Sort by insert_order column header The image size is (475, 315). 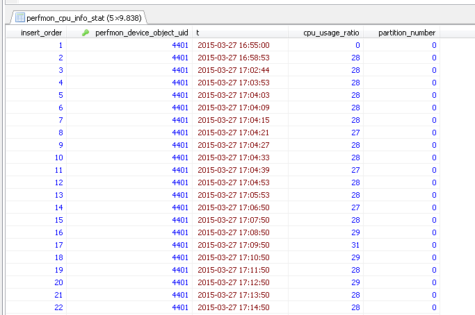coord(36,33)
